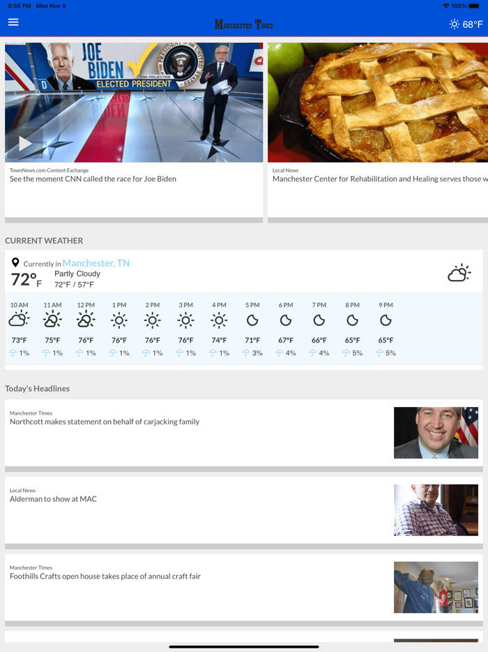Click the 4 PM 74°F temperature
488x652 pixels.
(x=219, y=340)
